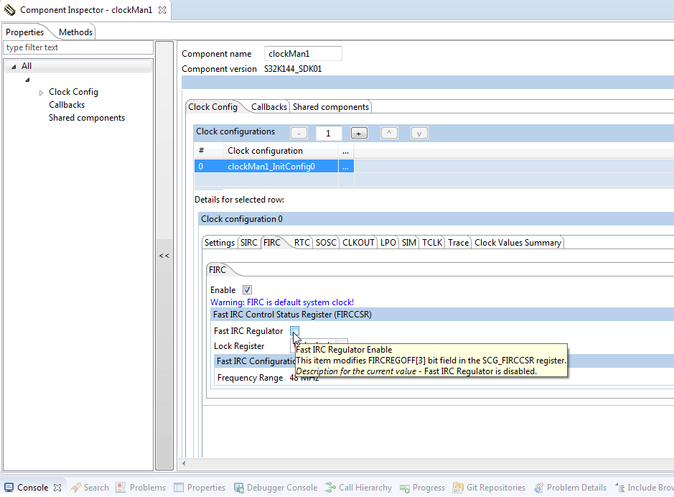Open the Git Repositories tab

pyautogui.click(x=495, y=488)
